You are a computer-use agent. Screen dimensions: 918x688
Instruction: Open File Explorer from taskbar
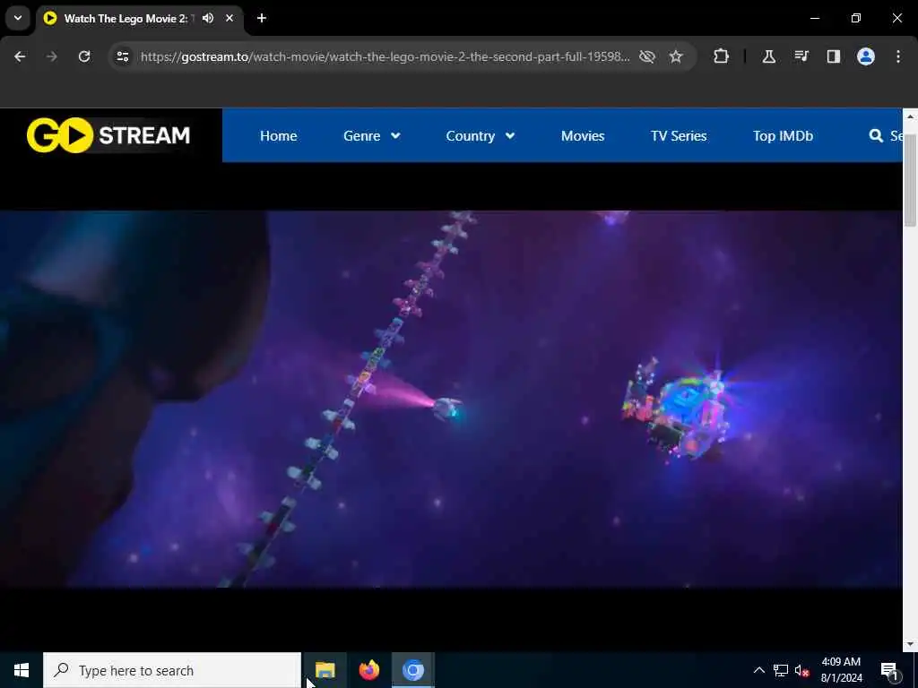coord(325,670)
